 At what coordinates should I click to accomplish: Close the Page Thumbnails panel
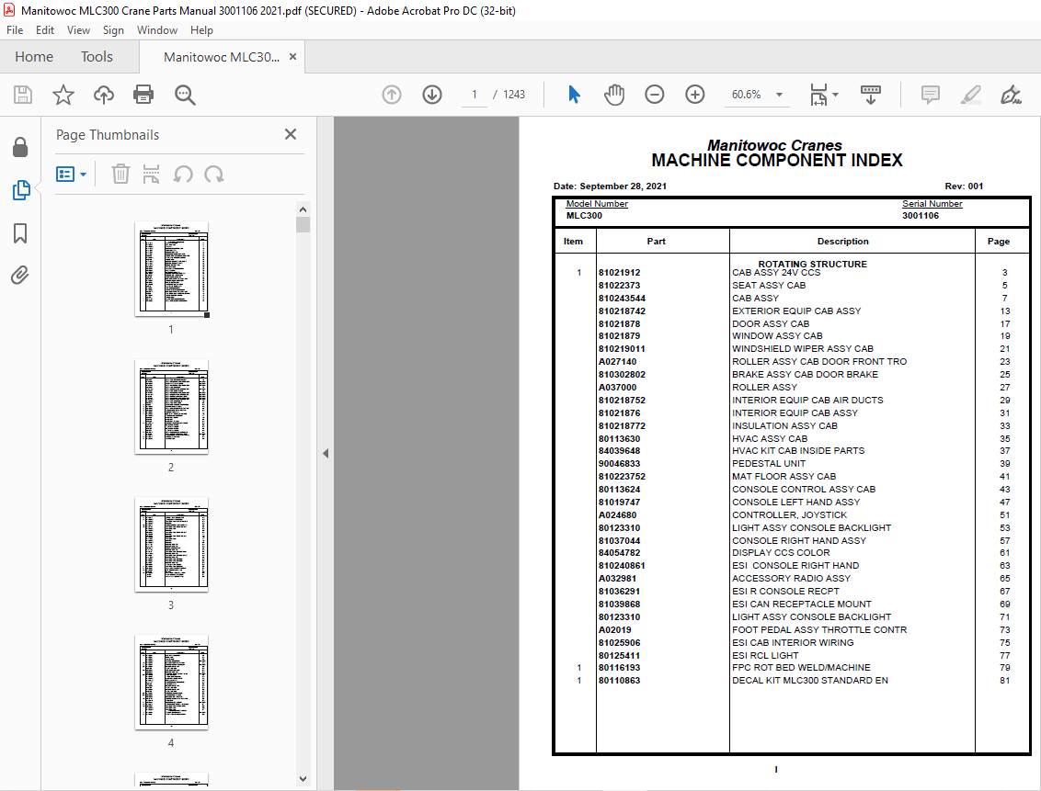(290, 135)
